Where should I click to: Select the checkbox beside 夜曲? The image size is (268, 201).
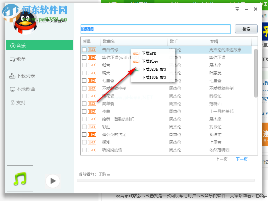point(84,111)
